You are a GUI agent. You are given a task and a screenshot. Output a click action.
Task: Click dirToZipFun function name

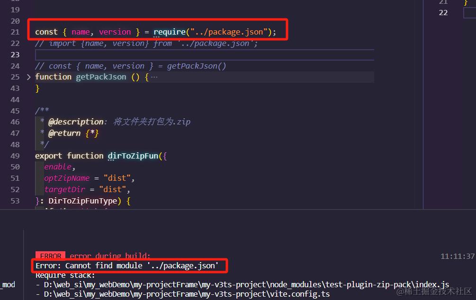point(133,156)
